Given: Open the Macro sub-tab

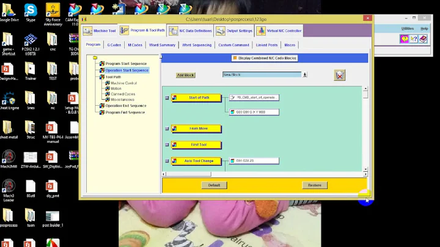Looking at the screenshot, I should click(x=290, y=45).
